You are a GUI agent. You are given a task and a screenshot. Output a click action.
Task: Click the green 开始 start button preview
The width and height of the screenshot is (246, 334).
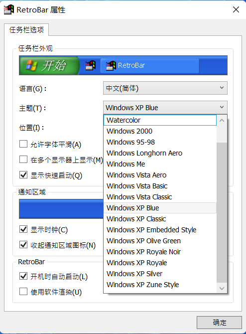point(49,65)
